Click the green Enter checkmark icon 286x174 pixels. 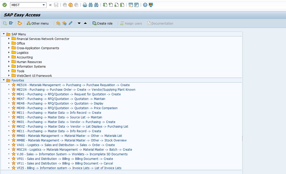click(5, 5)
